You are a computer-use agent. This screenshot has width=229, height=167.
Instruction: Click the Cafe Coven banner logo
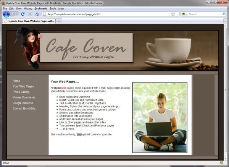[86, 48]
